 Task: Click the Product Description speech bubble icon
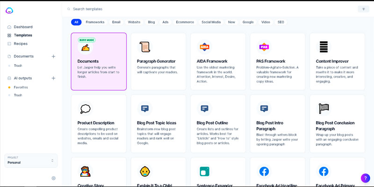(86, 109)
